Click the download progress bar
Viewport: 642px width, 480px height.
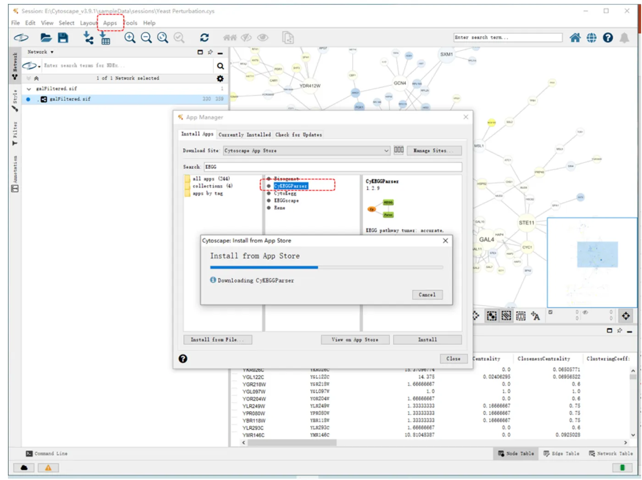click(327, 267)
